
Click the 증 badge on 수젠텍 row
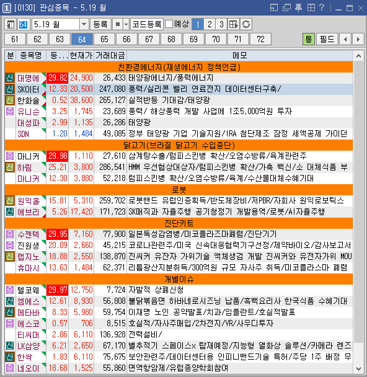10,234
